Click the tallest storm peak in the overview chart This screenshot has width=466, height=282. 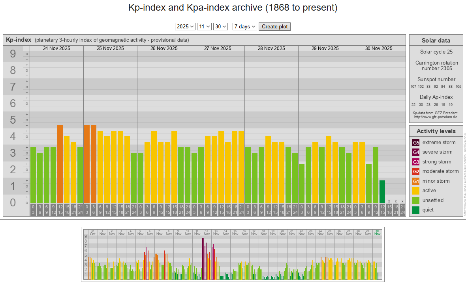coord(203,258)
